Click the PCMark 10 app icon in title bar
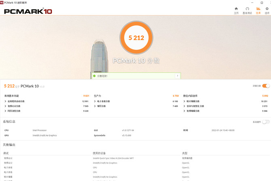This screenshot has width=271, height=181. tap(2, 2)
